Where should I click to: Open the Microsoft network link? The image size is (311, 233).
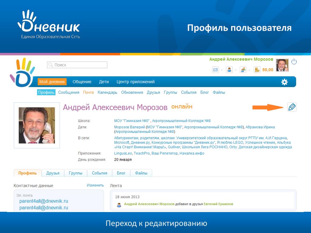tap(121, 143)
